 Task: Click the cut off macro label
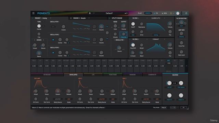pos(169,87)
